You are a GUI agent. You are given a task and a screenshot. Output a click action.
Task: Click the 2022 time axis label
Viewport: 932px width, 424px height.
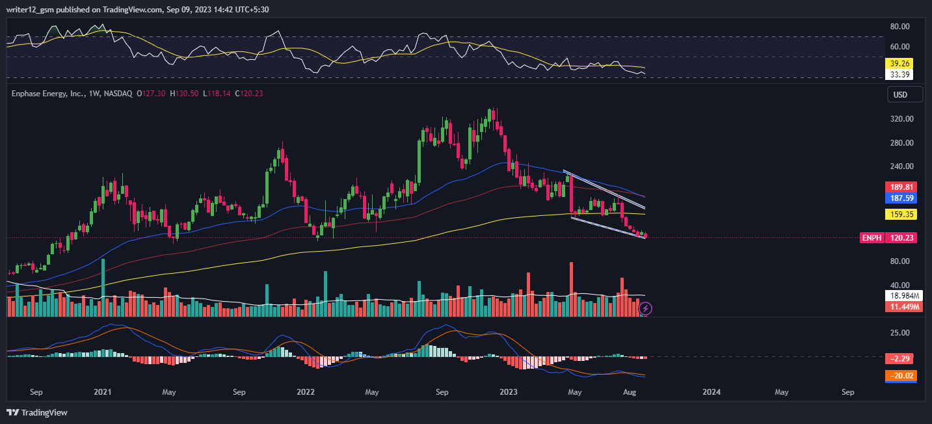(x=305, y=392)
